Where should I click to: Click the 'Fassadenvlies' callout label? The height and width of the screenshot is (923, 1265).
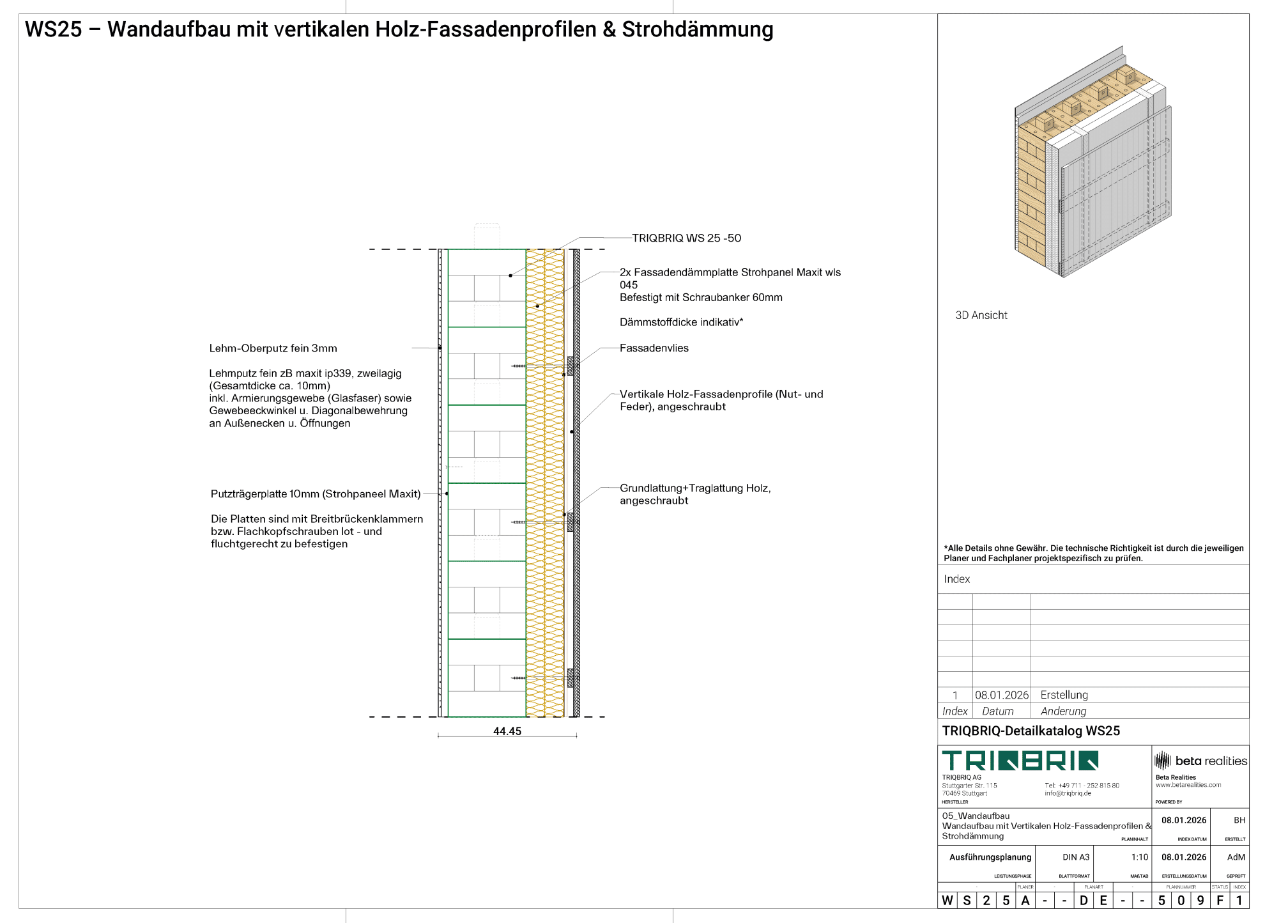click(x=654, y=348)
